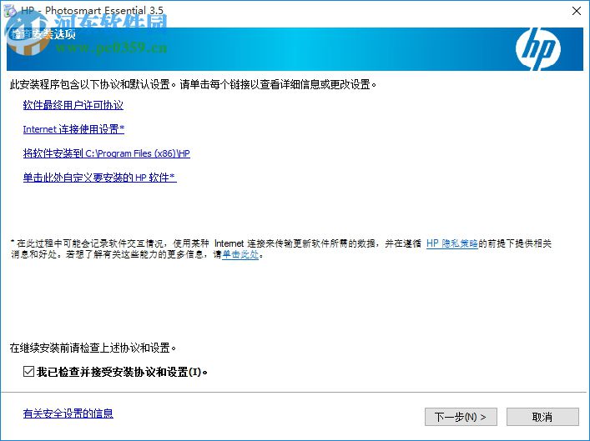Open the 软件最终用户许可协议 link
590x441 pixels.
click(73, 105)
